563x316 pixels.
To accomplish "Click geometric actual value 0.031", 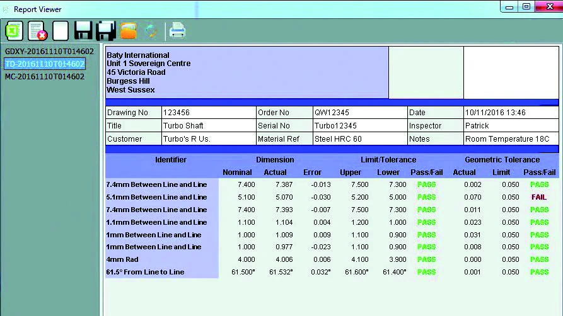I will (472, 235).
